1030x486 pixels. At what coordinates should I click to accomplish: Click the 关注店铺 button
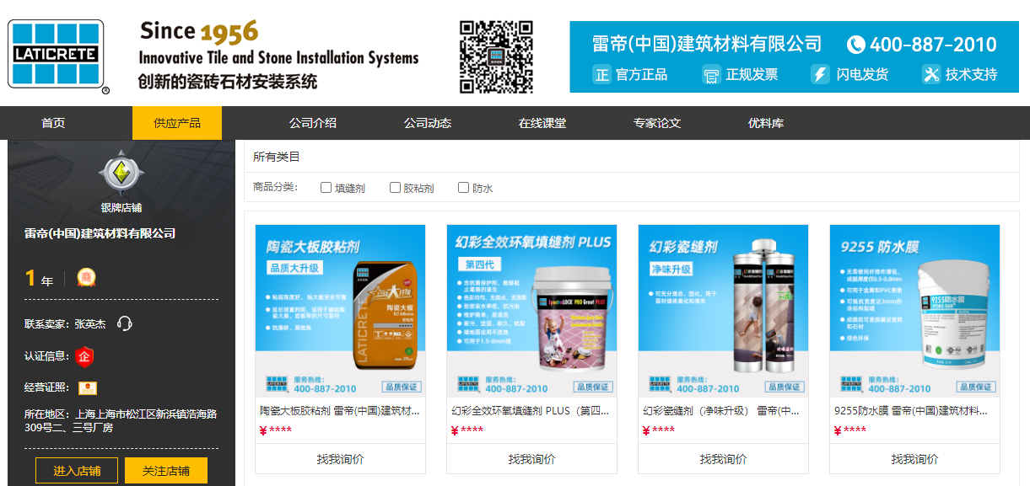pos(166,471)
